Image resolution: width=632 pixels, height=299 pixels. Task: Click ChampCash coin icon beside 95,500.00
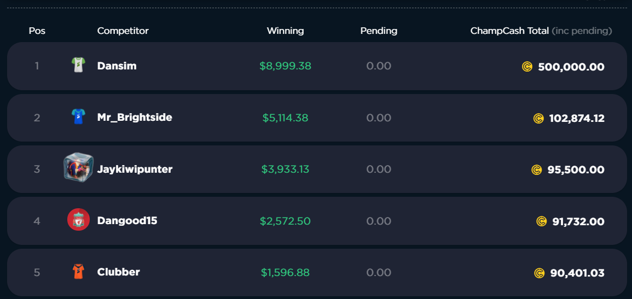click(536, 170)
